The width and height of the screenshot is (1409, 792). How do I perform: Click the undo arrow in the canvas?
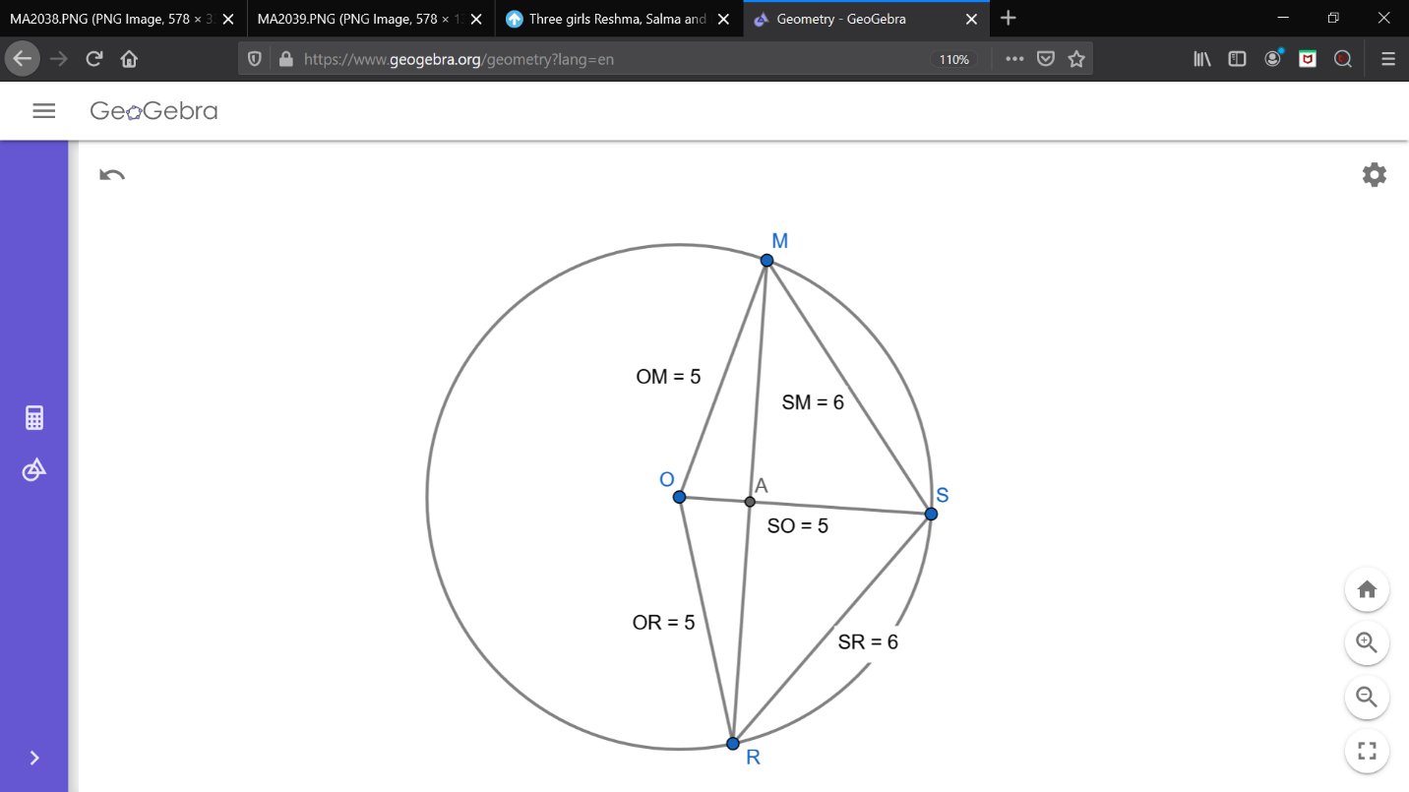[112, 175]
